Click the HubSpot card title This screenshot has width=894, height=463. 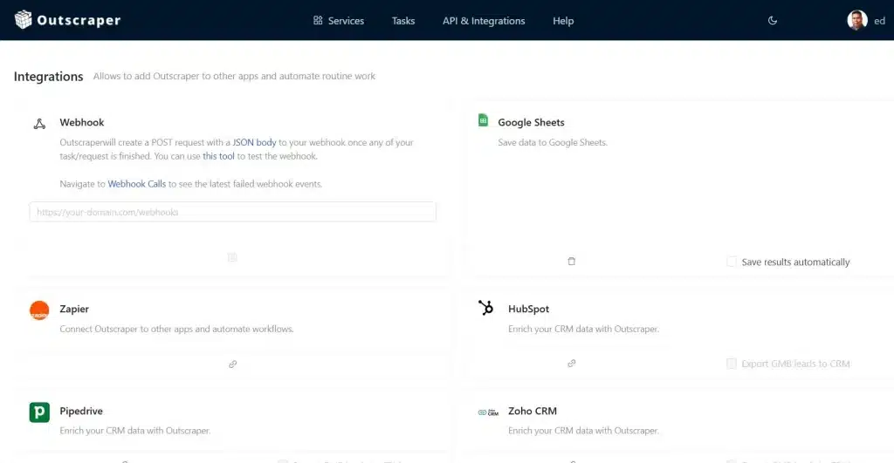[x=528, y=309]
